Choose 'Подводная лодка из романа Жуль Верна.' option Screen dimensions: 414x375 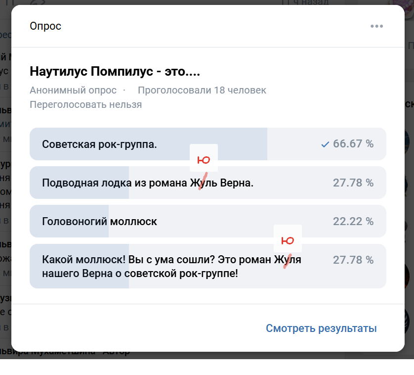(147, 183)
